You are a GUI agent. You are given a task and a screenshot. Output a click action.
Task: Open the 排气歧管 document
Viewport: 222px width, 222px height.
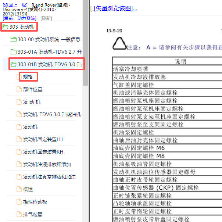click(33, 214)
